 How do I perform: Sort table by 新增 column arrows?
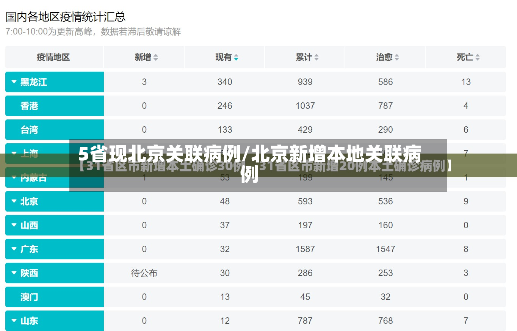[x=156, y=58]
